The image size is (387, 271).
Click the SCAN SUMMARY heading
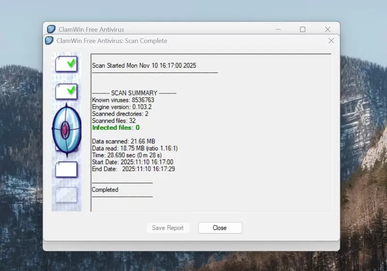coord(134,93)
